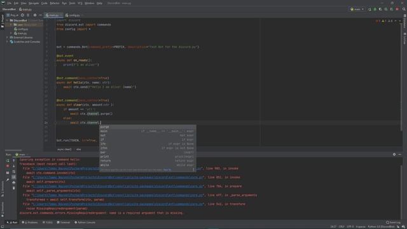This screenshot has height=229, width=407.
Task: Open the Help menu
Action: pos(99,3)
